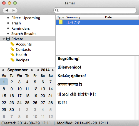This screenshot has height=126, width=139.
Task: Click the magnifying glass search icon
Action: tap(57, 10)
